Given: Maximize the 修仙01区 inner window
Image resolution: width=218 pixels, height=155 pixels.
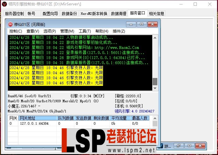Looking at the screenshot, I should pos(142,24).
